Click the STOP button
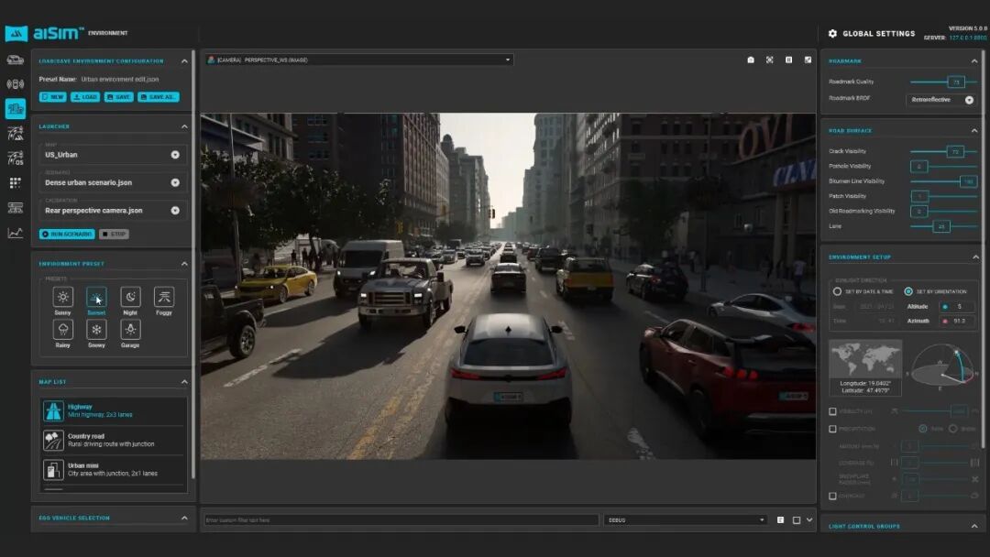This screenshot has width=990, height=557. [115, 234]
